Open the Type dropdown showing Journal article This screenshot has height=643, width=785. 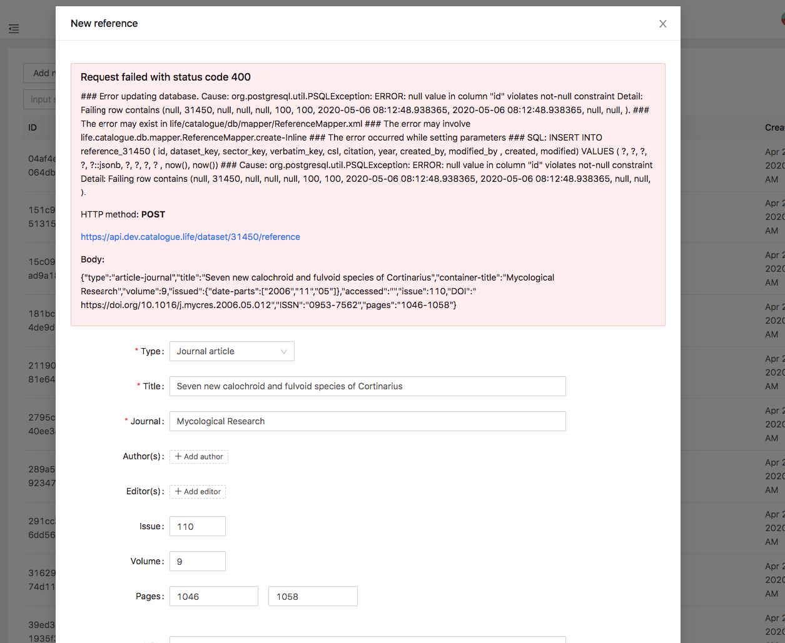(x=231, y=351)
